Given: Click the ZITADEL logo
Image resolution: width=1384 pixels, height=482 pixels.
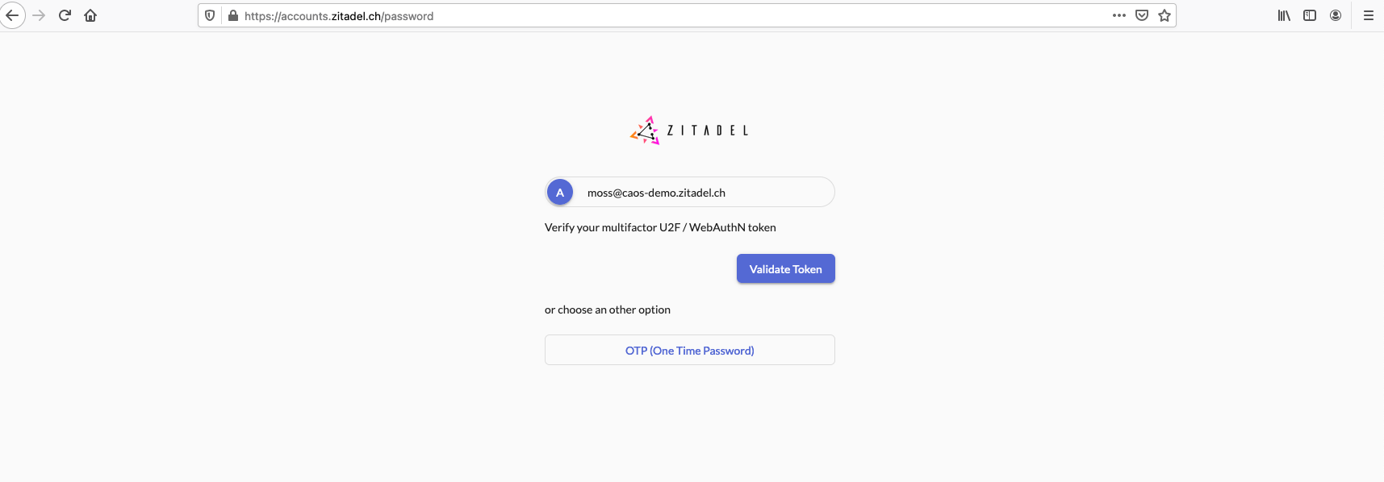Looking at the screenshot, I should tap(689, 130).
